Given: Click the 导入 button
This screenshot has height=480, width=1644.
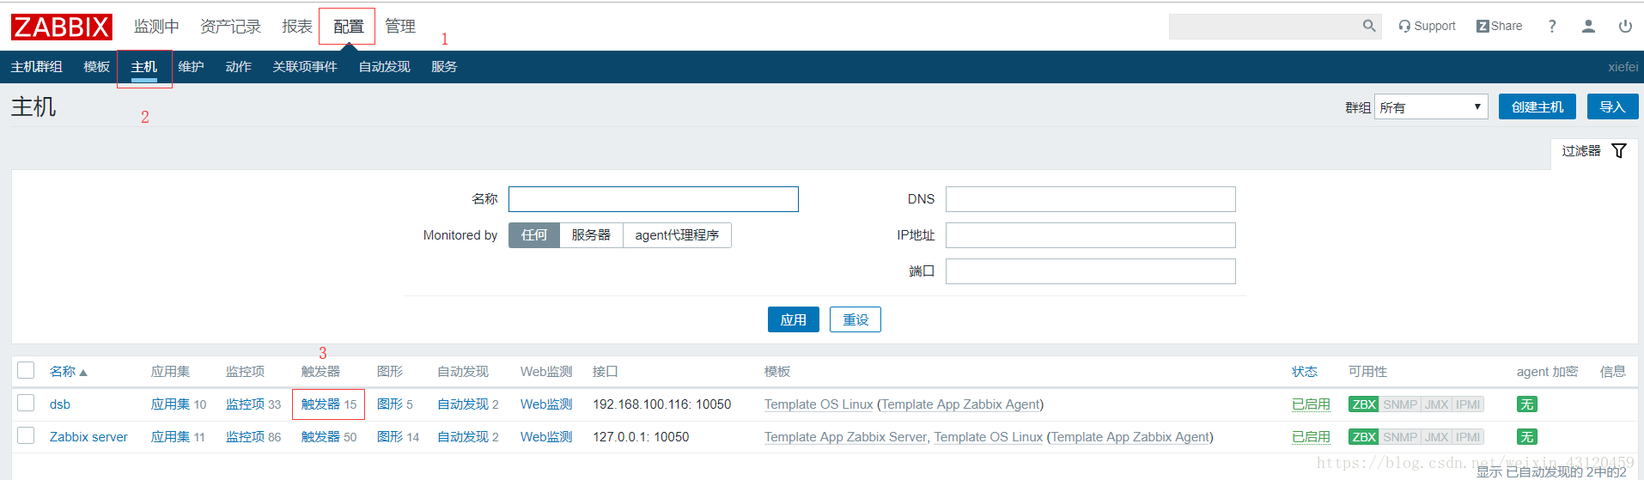Looking at the screenshot, I should (x=1612, y=106).
